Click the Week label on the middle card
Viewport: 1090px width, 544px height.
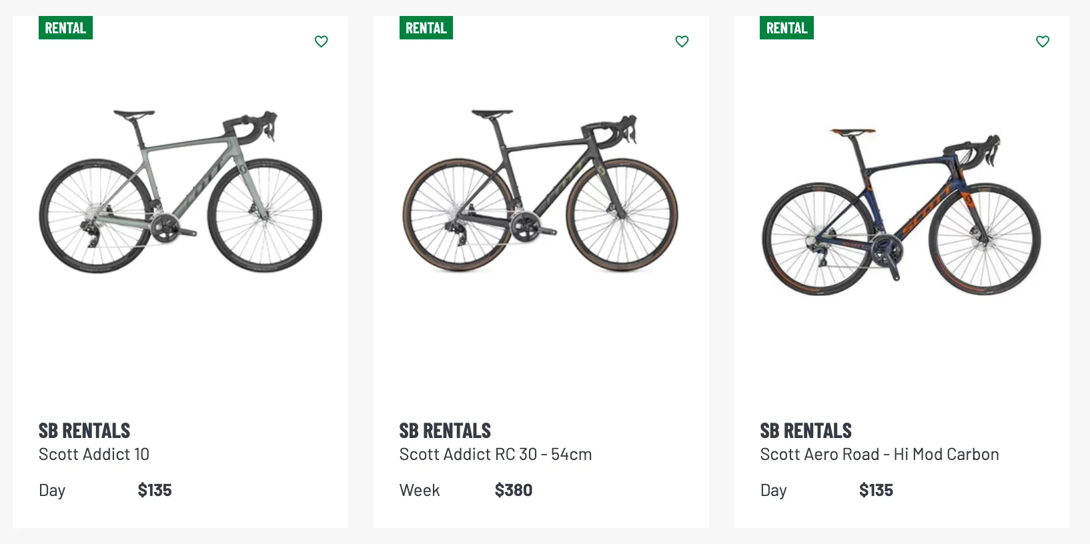(419, 490)
